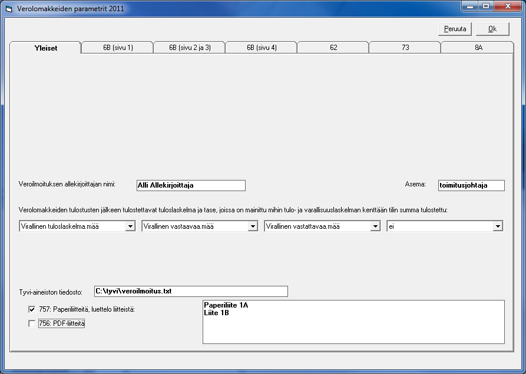Enable the 756: PDF-liitteitä checkbox
The width and height of the screenshot is (526, 374).
(x=32, y=323)
